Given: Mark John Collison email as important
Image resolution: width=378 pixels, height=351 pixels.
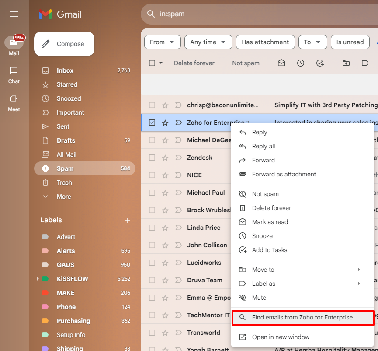Looking at the screenshot, I should pos(178,245).
